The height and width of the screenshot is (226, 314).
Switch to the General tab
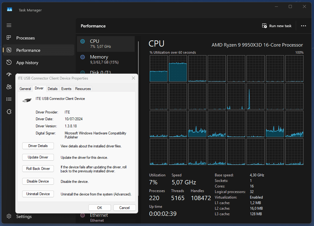click(25, 89)
